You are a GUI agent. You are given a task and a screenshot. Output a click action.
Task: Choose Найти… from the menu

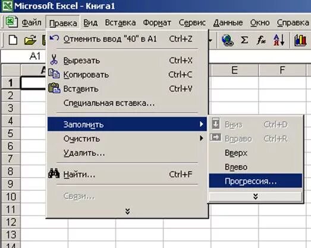127,174
